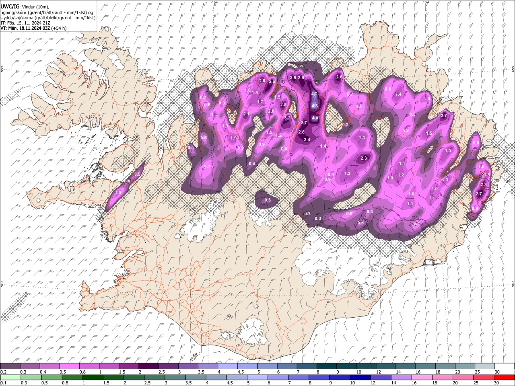Screen dimensions: 515x386
Task: Click the 'UWC/IG: Vindur (10m)' title text
Action: (x=25, y=6)
